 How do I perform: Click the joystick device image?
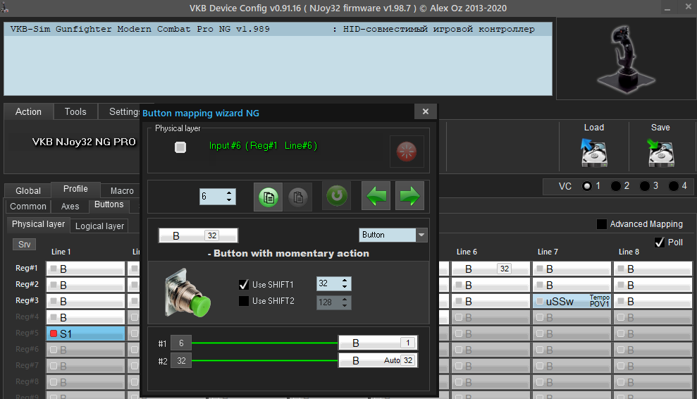pyautogui.click(x=626, y=59)
